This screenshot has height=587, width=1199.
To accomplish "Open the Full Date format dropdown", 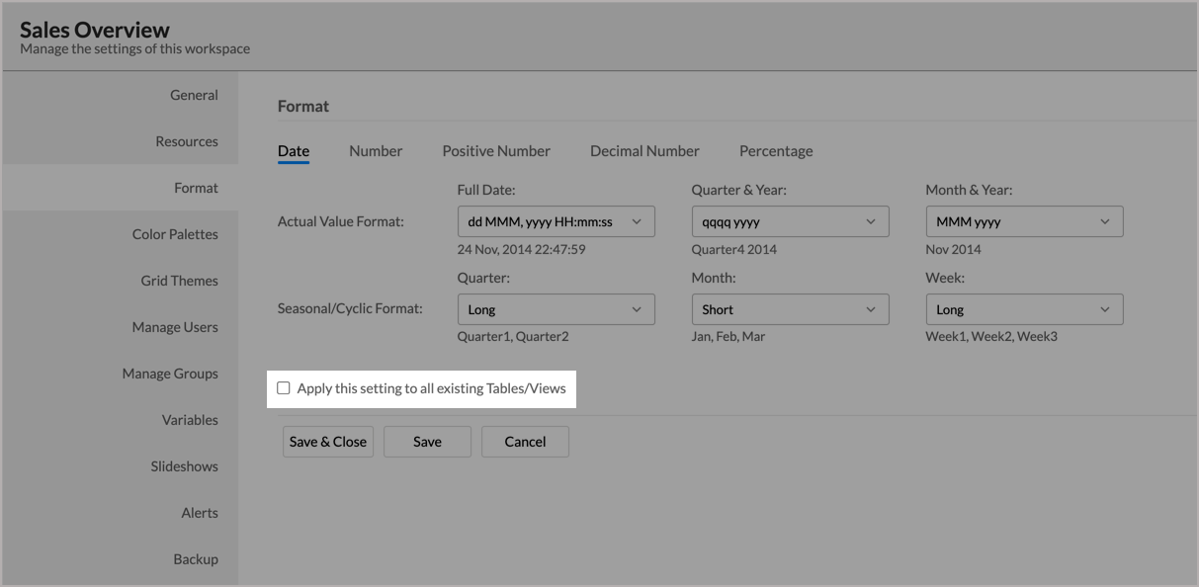I will pos(556,221).
